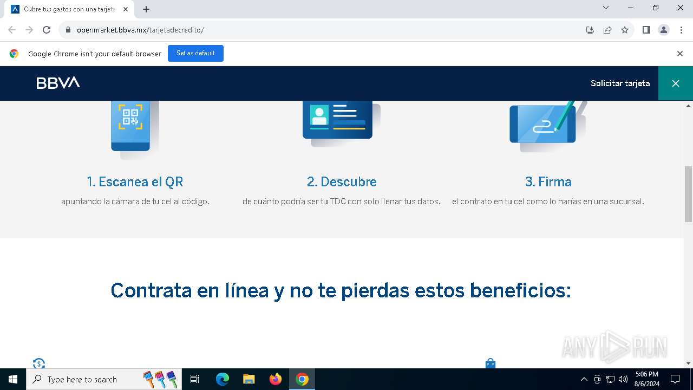Click the QR scan phone illustration
The width and height of the screenshot is (693, 390).
pyautogui.click(x=134, y=130)
